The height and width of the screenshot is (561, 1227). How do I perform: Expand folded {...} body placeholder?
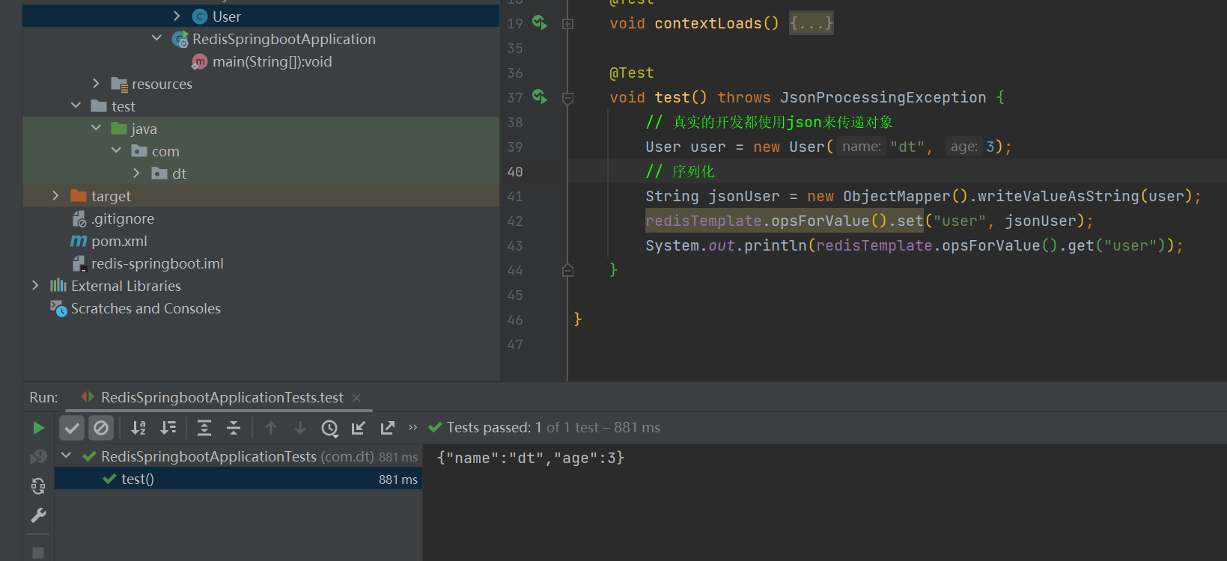pos(811,23)
